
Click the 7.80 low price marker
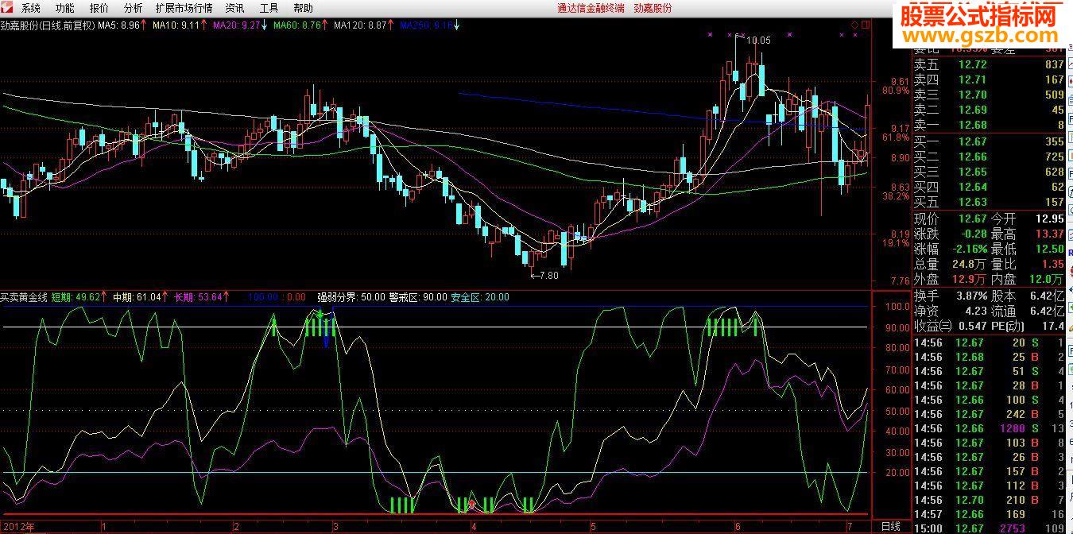(x=546, y=275)
